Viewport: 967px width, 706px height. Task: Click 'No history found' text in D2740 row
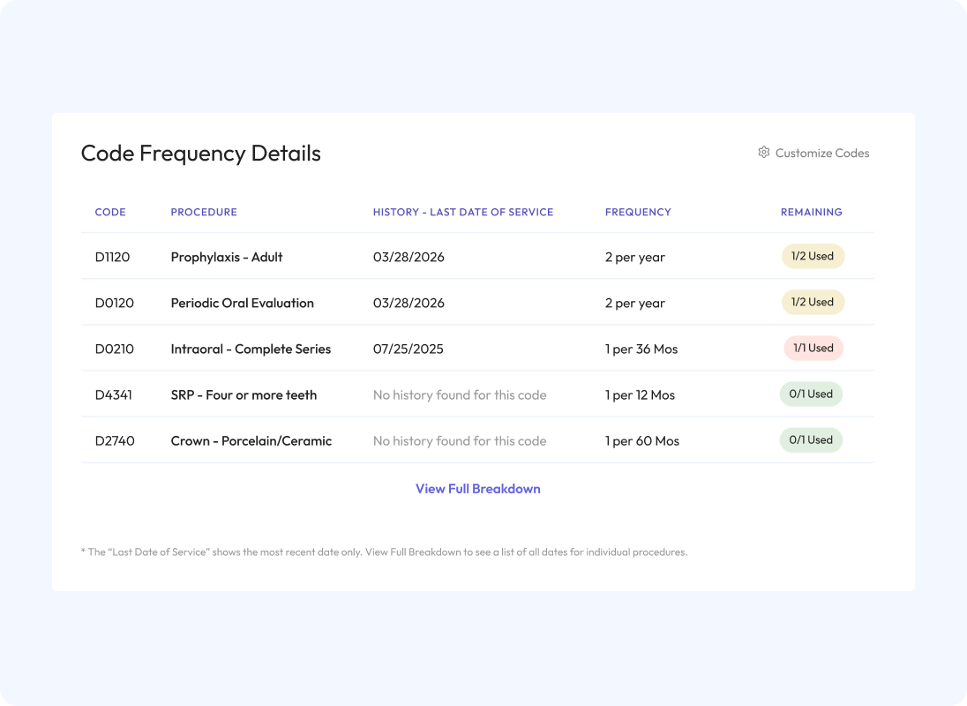[x=460, y=441]
